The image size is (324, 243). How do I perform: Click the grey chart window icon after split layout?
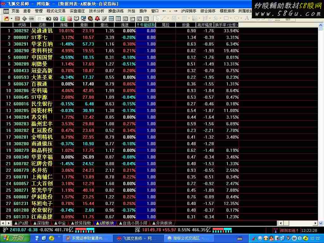click(125, 19)
